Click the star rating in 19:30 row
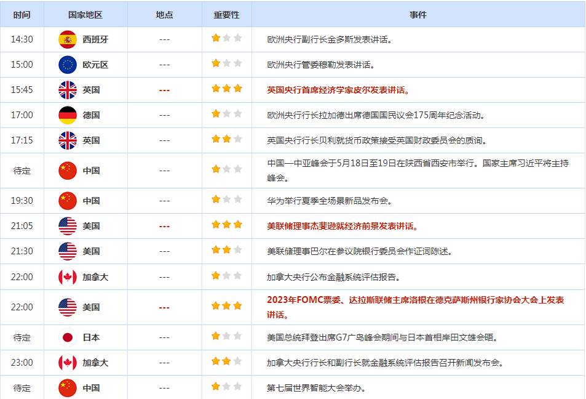This screenshot has width=586, height=399. (226, 199)
